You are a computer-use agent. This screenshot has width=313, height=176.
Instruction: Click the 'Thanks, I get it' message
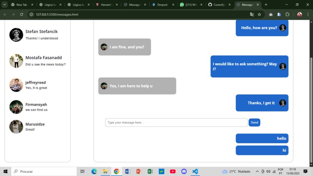pos(262,103)
